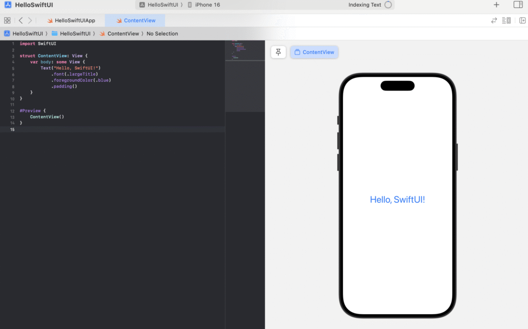Open the HelloSwiftUI scheme selector
The height and width of the screenshot is (329, 528).
point(160,5)
